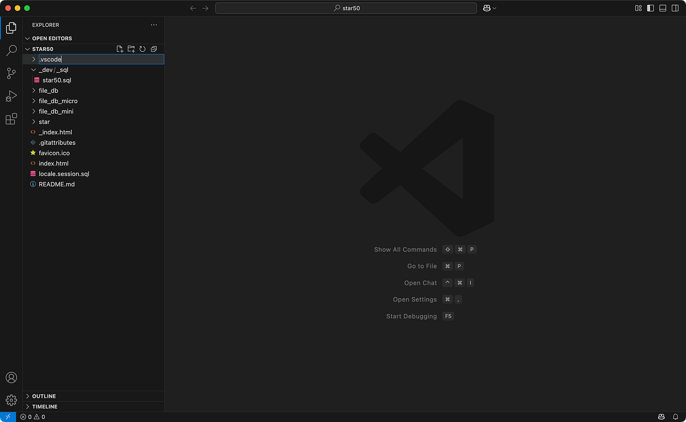Click the New File icon in STAR50 header
The width and height of the screenshot is (686, 422).
[120, 49]
